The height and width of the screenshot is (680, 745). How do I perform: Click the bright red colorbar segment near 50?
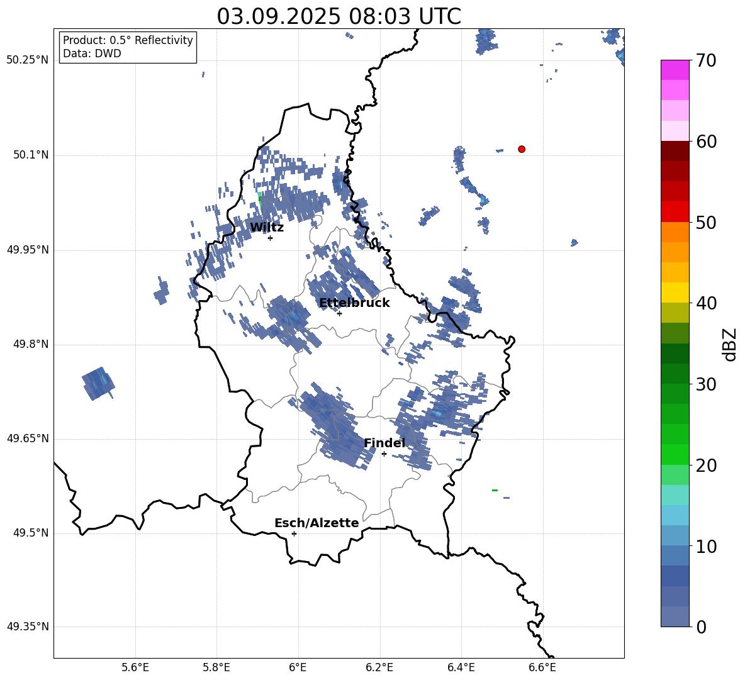pyautogui.click(x=675, y=212)
